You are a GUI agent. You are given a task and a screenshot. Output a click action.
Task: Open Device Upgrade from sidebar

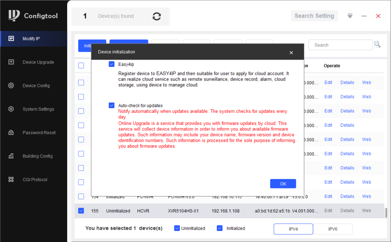click(38, 62)
